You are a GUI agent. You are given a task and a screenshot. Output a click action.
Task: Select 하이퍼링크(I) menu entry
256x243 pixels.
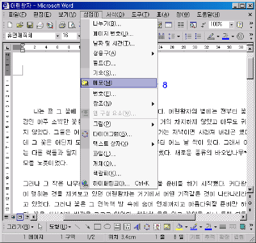point(119,184)
